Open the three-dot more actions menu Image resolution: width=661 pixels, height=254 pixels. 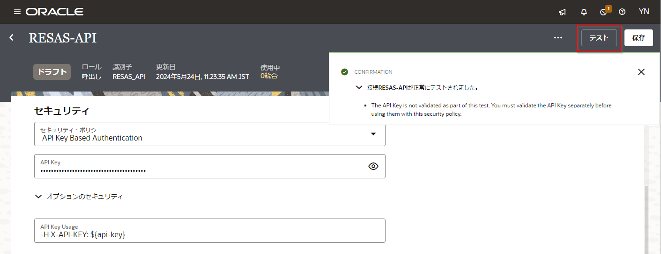pyautogui.click(x=558, y=38)
